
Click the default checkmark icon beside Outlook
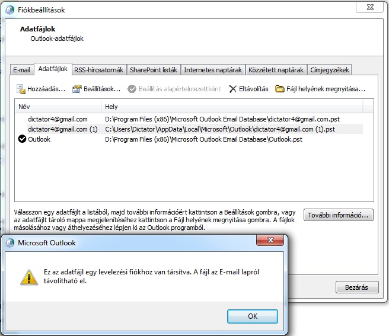click(22, 139)
